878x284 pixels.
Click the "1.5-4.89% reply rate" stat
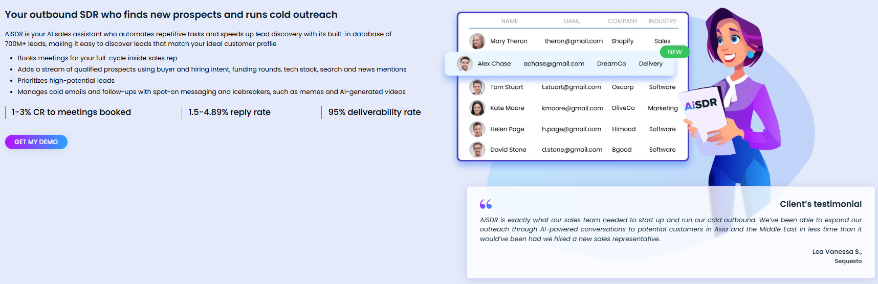click(229, 112)
